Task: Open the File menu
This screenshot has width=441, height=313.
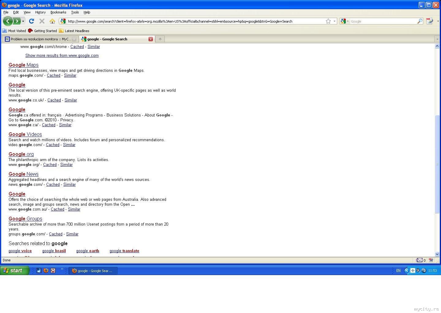Action: (6, 12)
